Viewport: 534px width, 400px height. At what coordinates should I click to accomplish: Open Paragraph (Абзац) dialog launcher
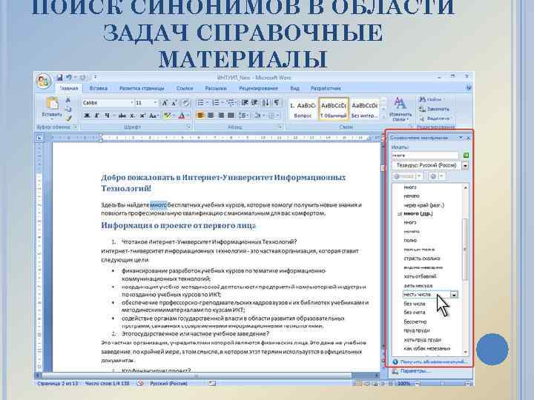(280, 127)
